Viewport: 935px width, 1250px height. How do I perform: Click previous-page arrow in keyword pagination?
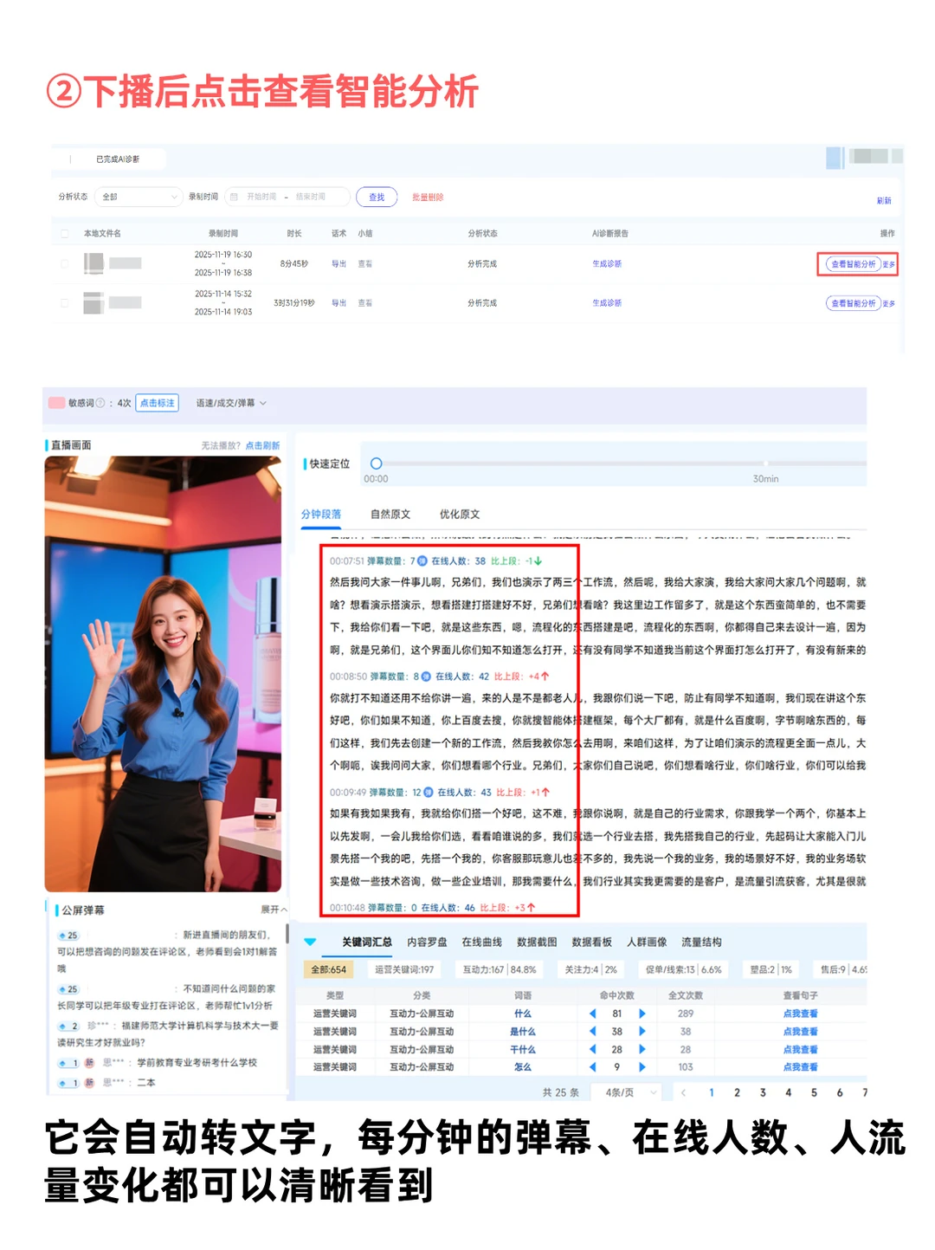(684, 1091)
